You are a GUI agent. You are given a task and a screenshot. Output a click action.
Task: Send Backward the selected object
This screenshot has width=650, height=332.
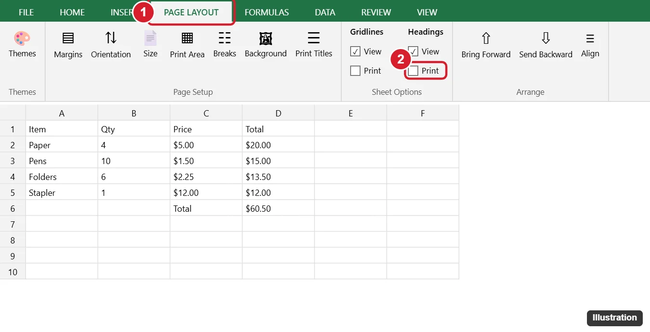(546, 45)
